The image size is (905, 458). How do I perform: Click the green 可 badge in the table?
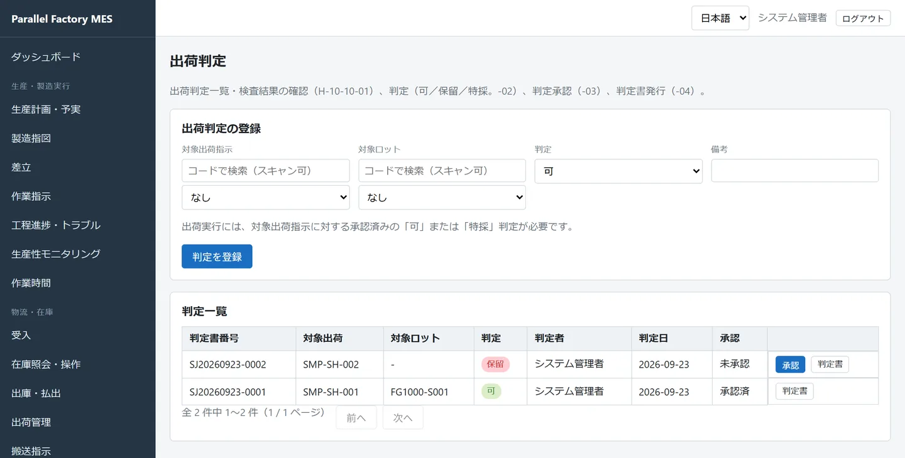coord(491,391)
